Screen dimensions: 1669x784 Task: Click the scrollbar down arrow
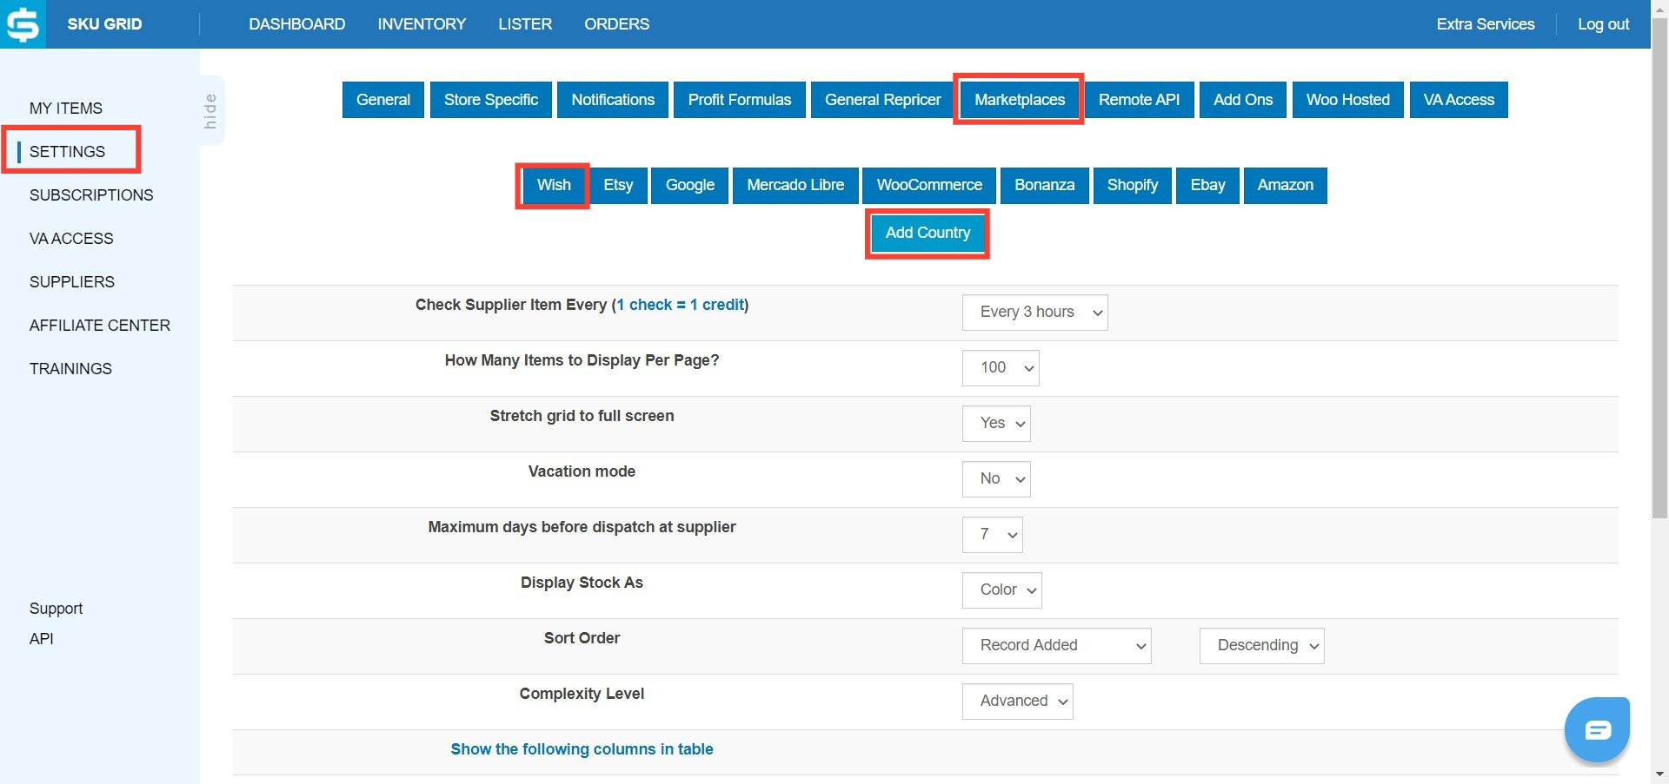coord(1659,774)
